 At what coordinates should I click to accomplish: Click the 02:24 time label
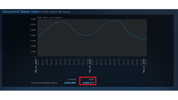point(97,62)
